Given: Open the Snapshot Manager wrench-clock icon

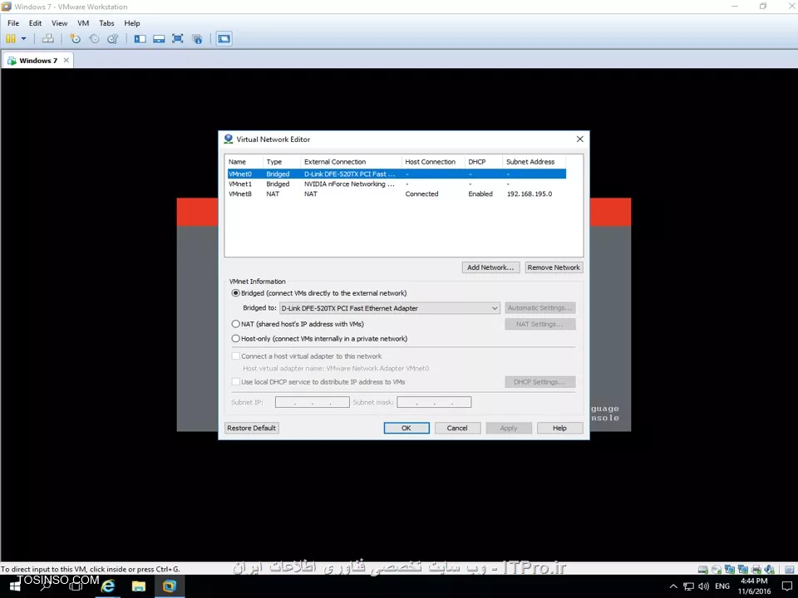Looking at the screenshot, I should [113, 39].
